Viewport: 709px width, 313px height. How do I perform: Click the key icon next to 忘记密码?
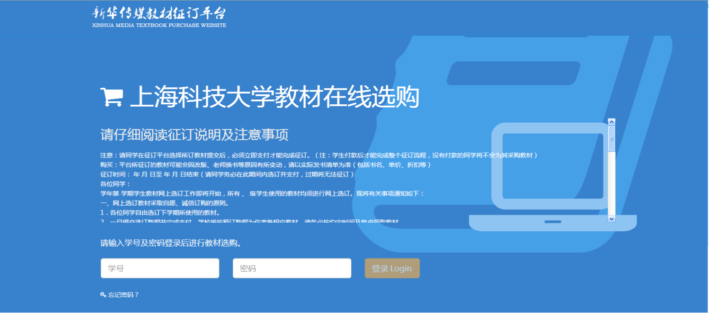(x=103, y=295)
